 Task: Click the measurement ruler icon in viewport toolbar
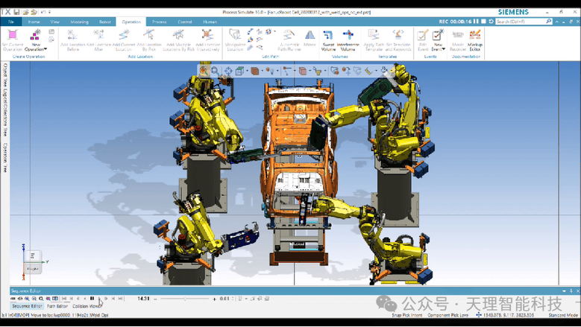368,71
